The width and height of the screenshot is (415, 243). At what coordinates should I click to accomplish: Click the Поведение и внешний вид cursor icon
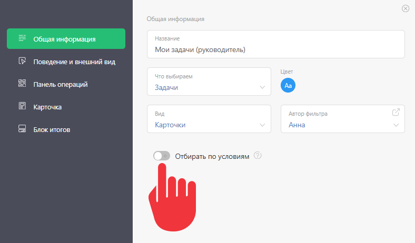[22, 61]
